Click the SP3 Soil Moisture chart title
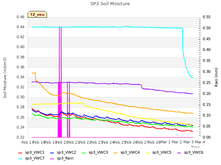This screenshot has height=165, width=221. click(110, 4)
